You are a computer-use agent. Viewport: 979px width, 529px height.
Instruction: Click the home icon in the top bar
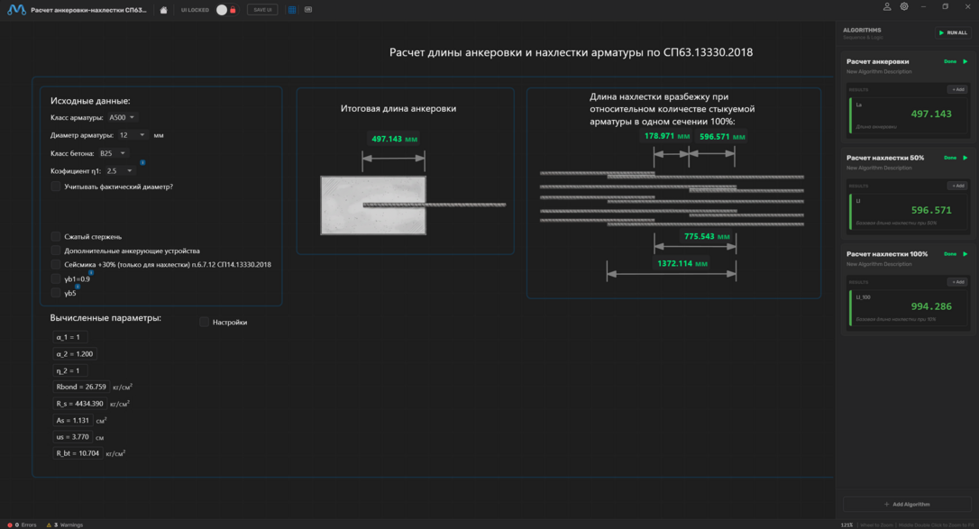[x=163, y=10]
